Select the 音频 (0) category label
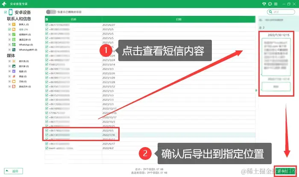Screen dimensions: 299x177 [x=23, y=77]
